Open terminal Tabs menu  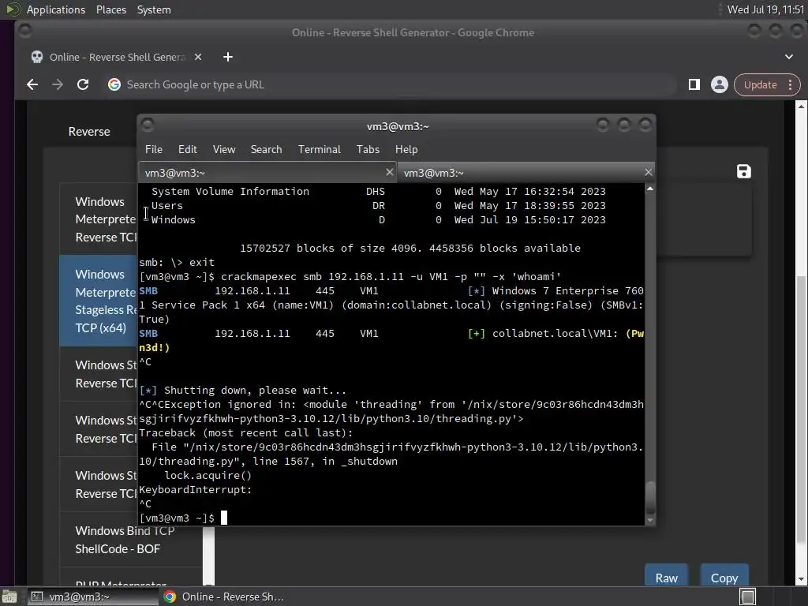tap(368, 149)
